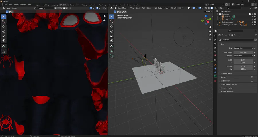This screenshot has height=137, width=258.
Task: Click the Clip End 100 m field
Action: [243, 69]
